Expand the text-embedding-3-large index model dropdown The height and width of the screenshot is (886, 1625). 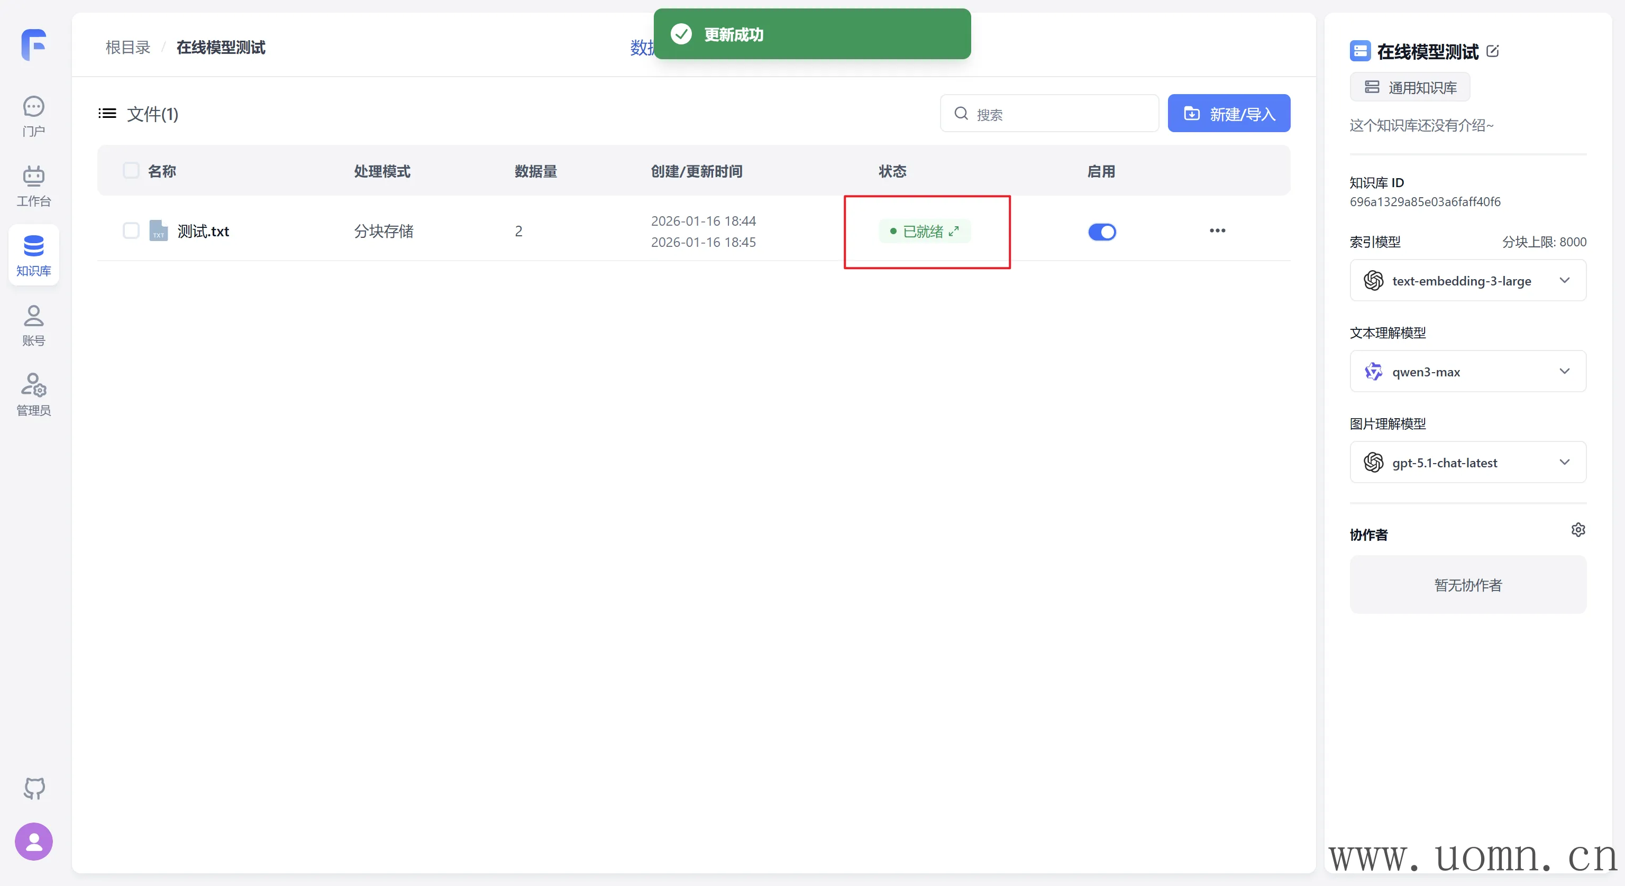point(1467,281)
